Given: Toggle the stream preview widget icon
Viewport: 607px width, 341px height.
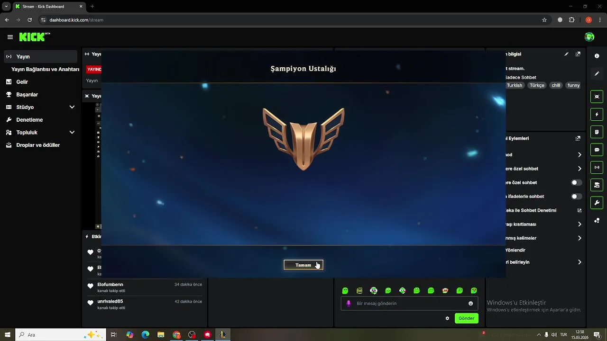Looking at the screenshot, I should (597, 97).
